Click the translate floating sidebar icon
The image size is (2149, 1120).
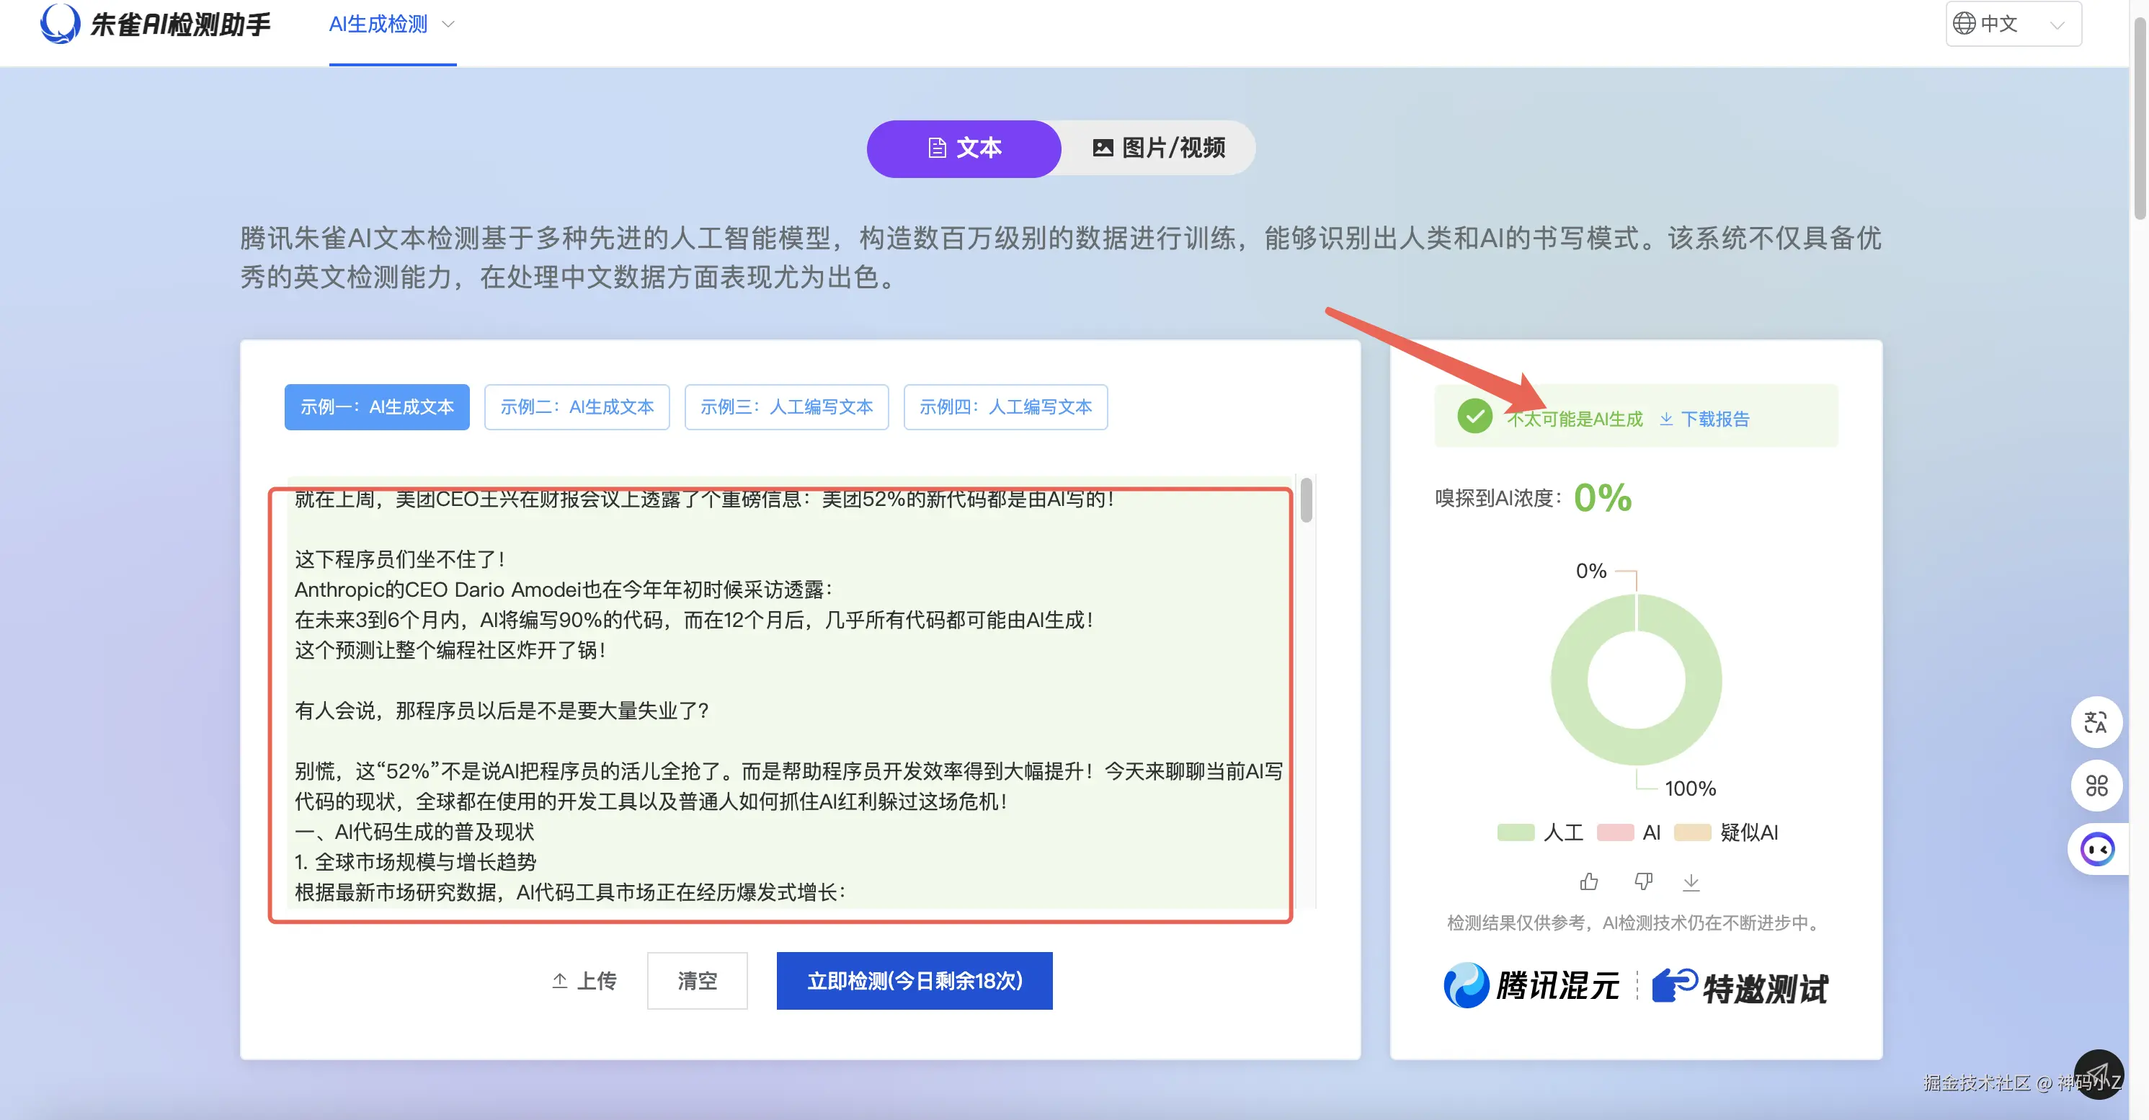2096,722
